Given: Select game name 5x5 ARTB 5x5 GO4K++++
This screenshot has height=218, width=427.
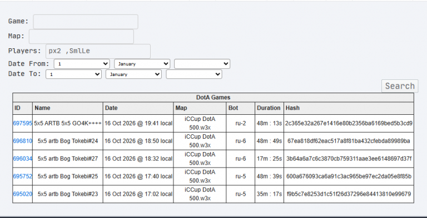Looking at the screenshot, I should tap(68, 123).
